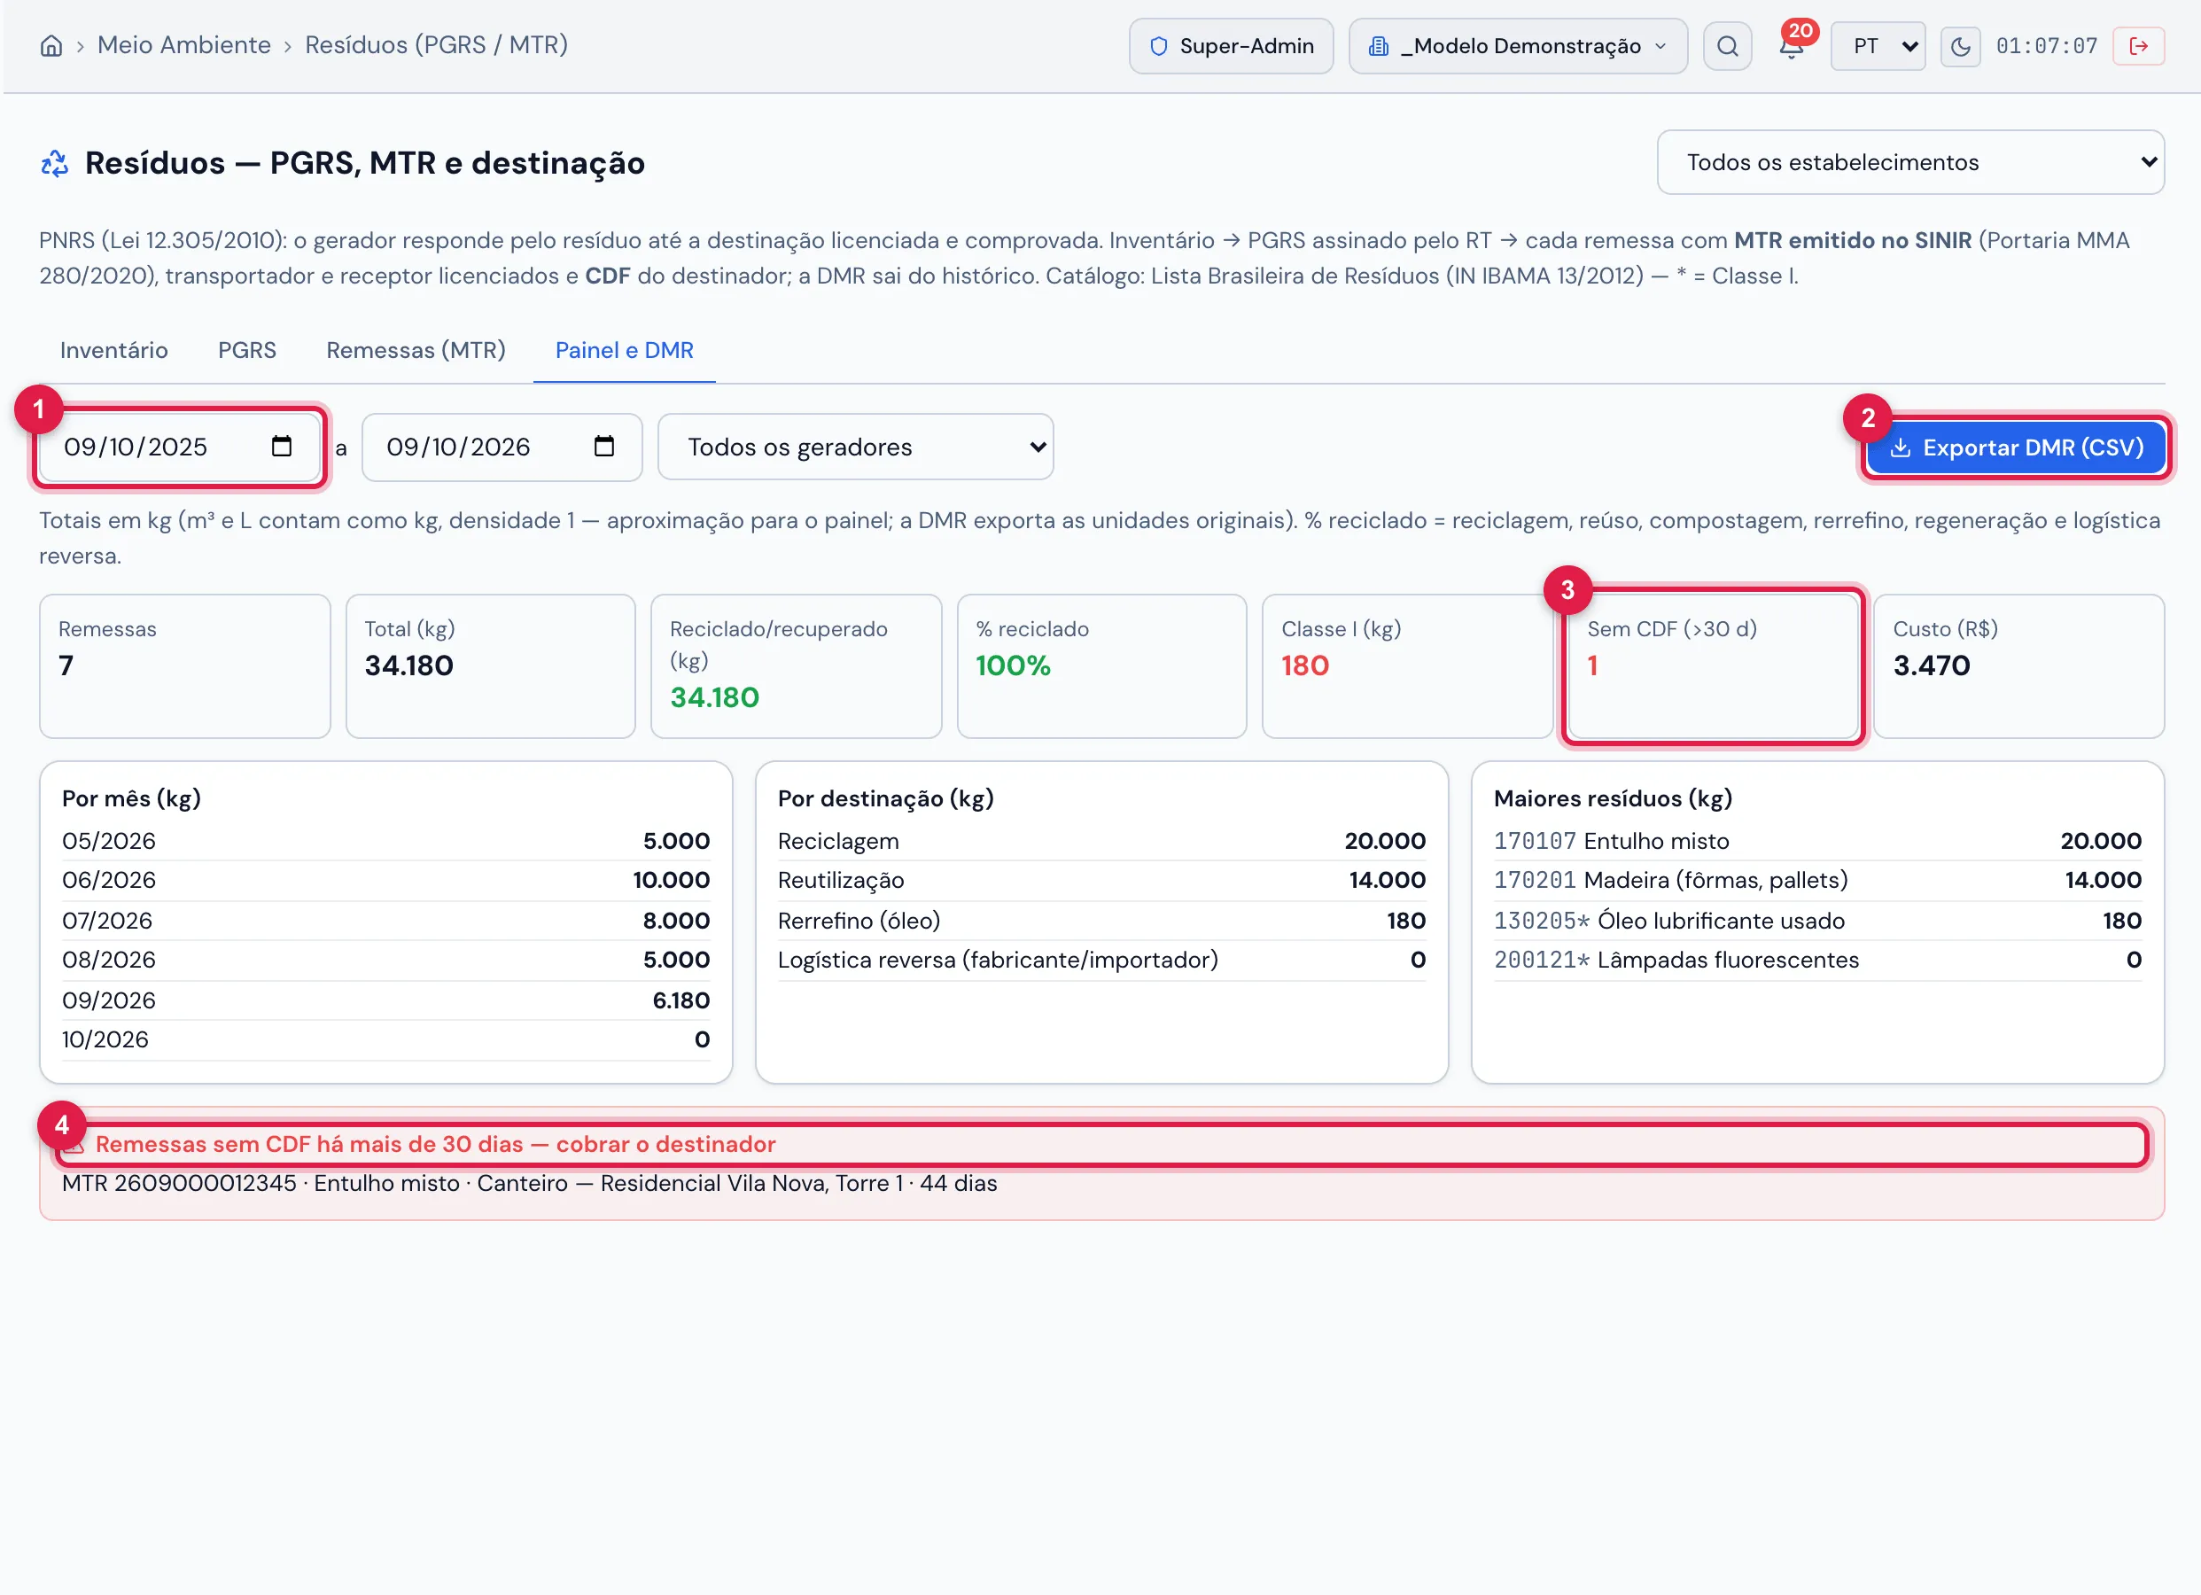Image resolution: width=2201 pixels, height=1595 pixels.
Task: Click the MTR 2609000012345 alert line
Action: click(x=530, y=1183)
